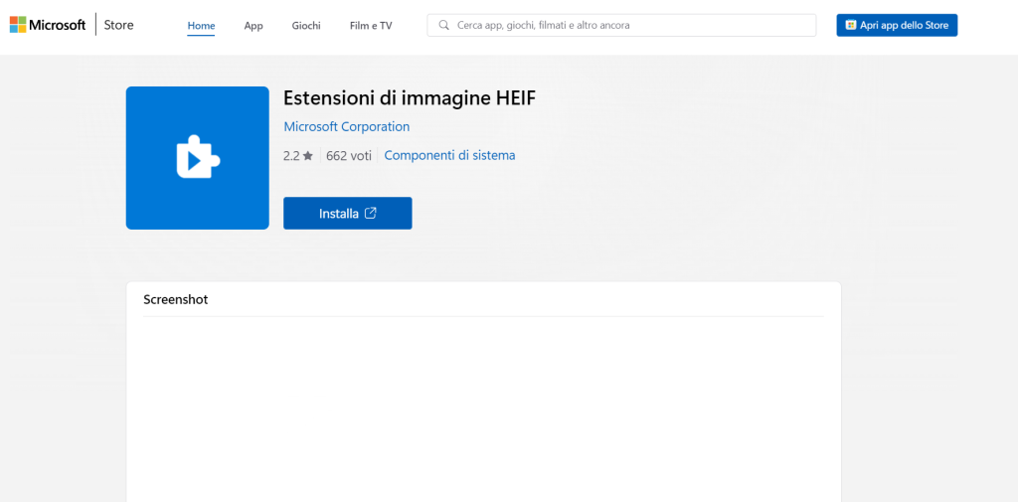Click the magnifier icon in search bar
1018x502 pixels.
coord(443,25)
